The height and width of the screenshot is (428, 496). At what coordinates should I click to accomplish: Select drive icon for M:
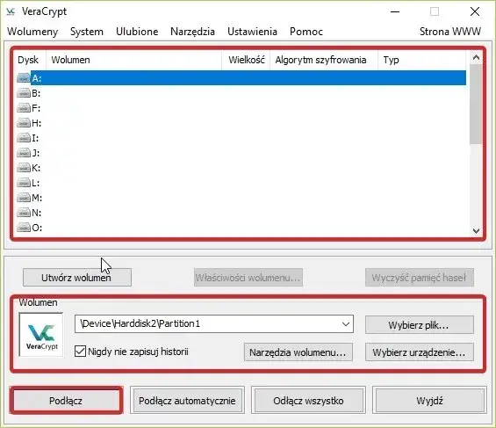click(24, 198)
